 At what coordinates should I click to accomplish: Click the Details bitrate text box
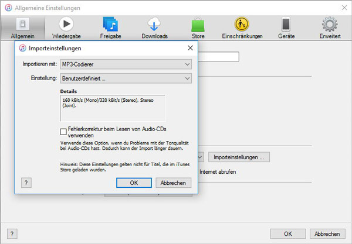[x=113, y=108]
